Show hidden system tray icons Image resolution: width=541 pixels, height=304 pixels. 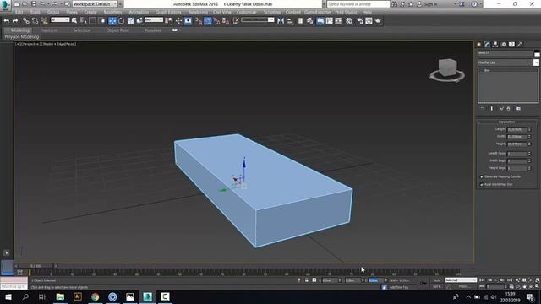pyautogui.click(x=468, y=296)
